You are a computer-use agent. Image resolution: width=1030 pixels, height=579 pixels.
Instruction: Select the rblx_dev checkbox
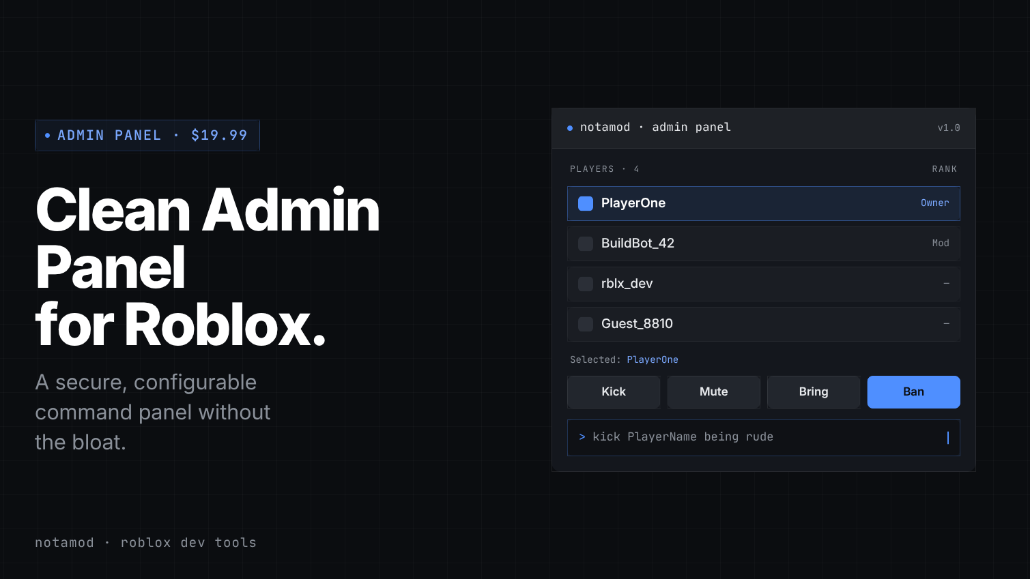[586, 284]
